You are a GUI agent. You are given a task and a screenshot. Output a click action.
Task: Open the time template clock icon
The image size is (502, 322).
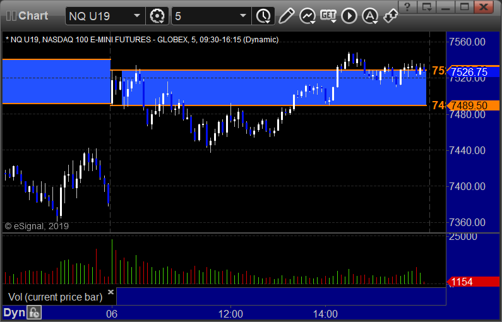tap(263, 16)
